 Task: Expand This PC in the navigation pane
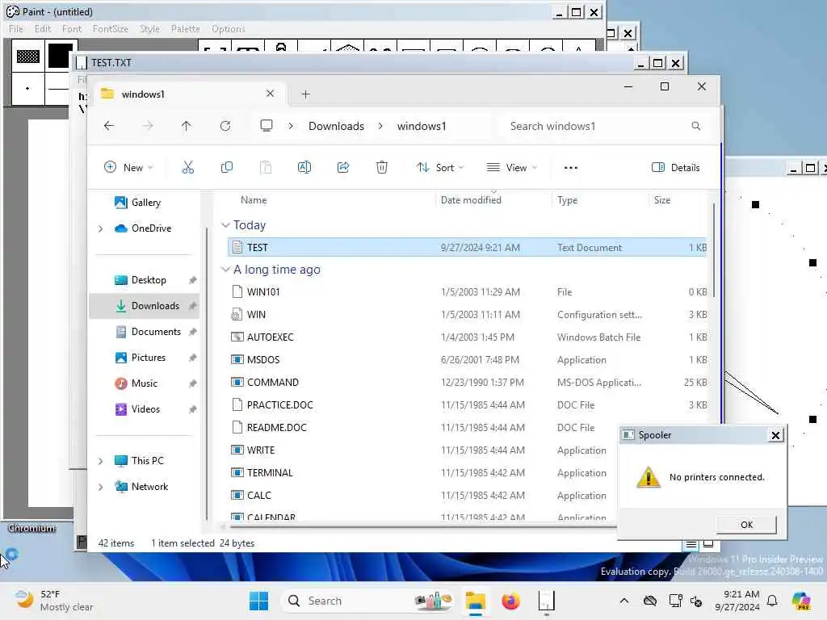[101, 461]
